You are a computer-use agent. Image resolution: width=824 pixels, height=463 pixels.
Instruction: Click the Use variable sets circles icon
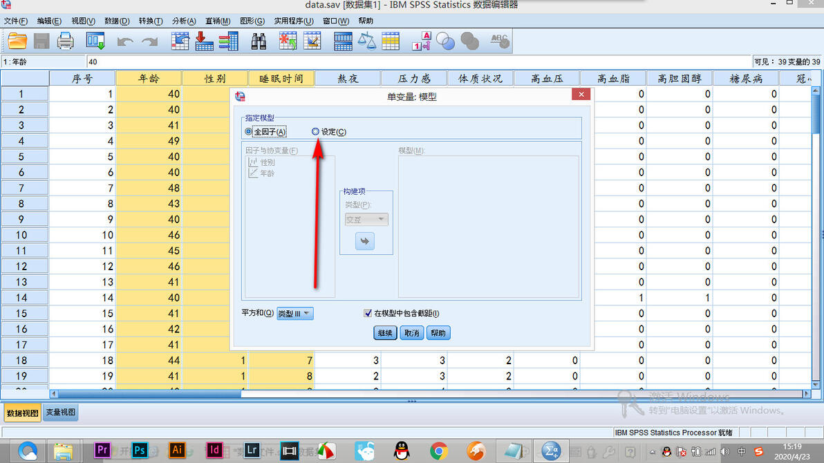445,41
